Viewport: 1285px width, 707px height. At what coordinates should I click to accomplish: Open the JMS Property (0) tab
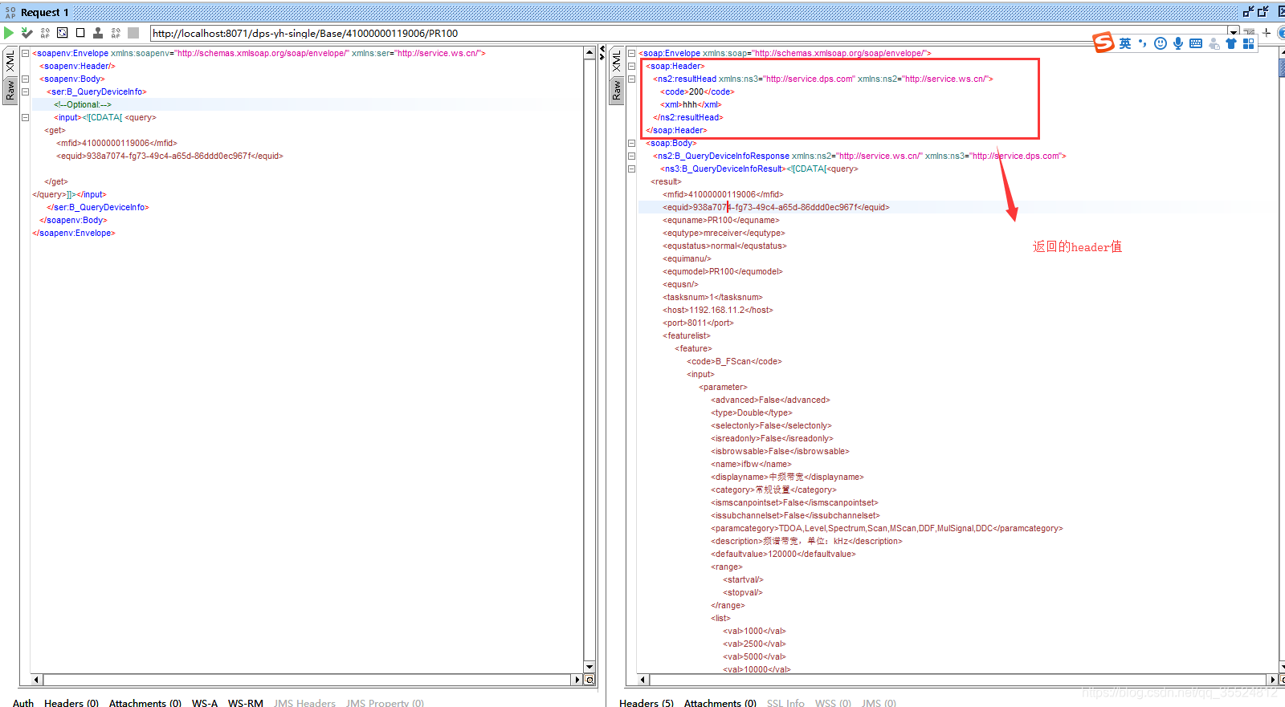coord(385,703)
